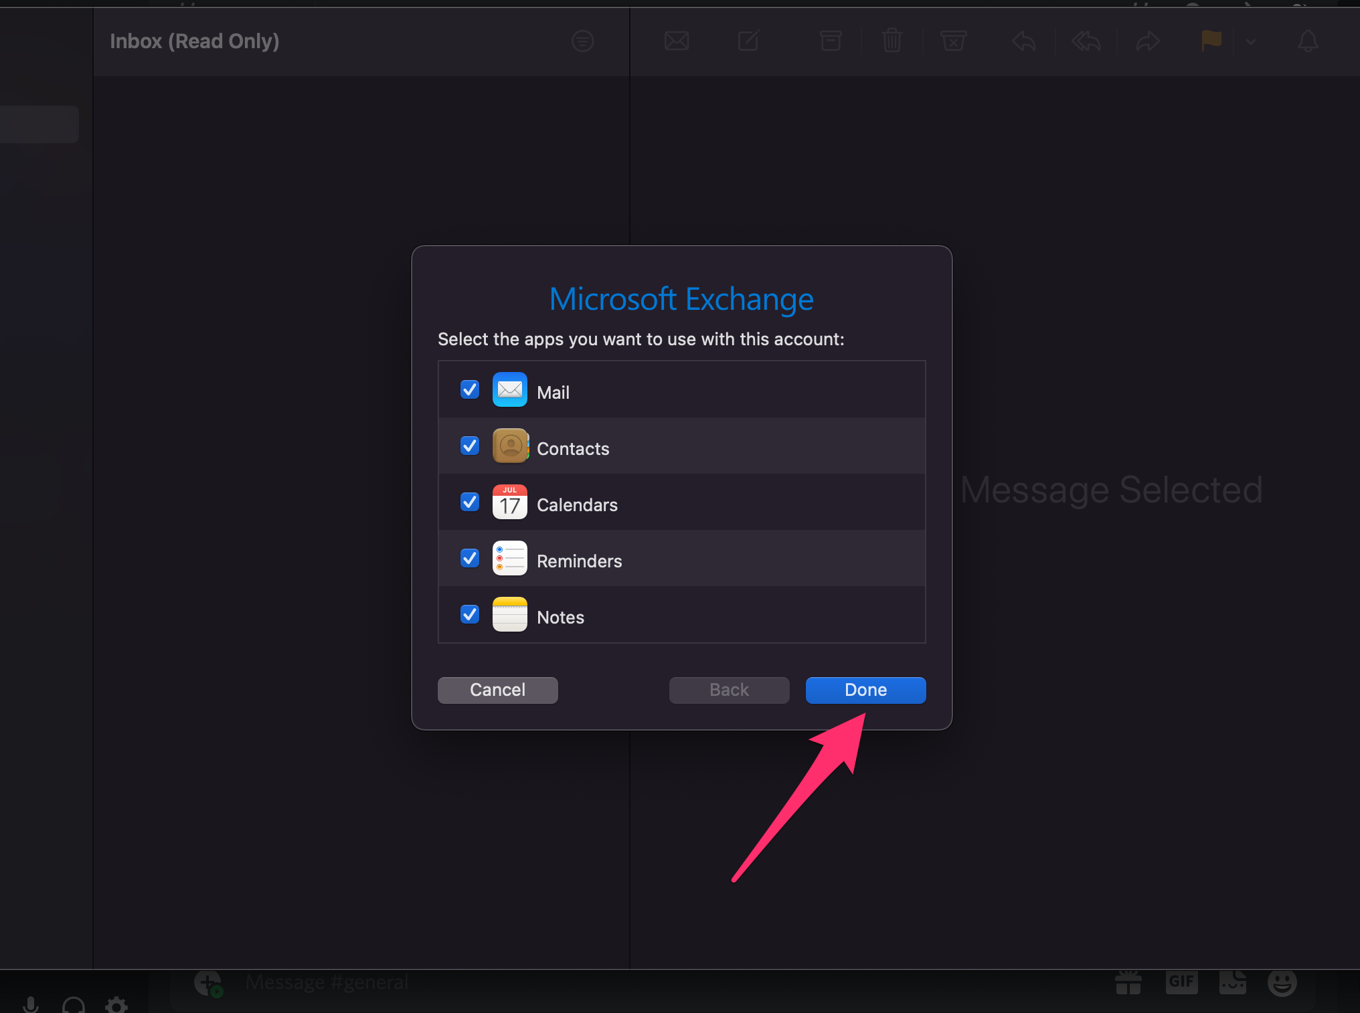
Task: Uncheck the Calendars checkbox
Action: pyautogui.click(x=470, y=502)
